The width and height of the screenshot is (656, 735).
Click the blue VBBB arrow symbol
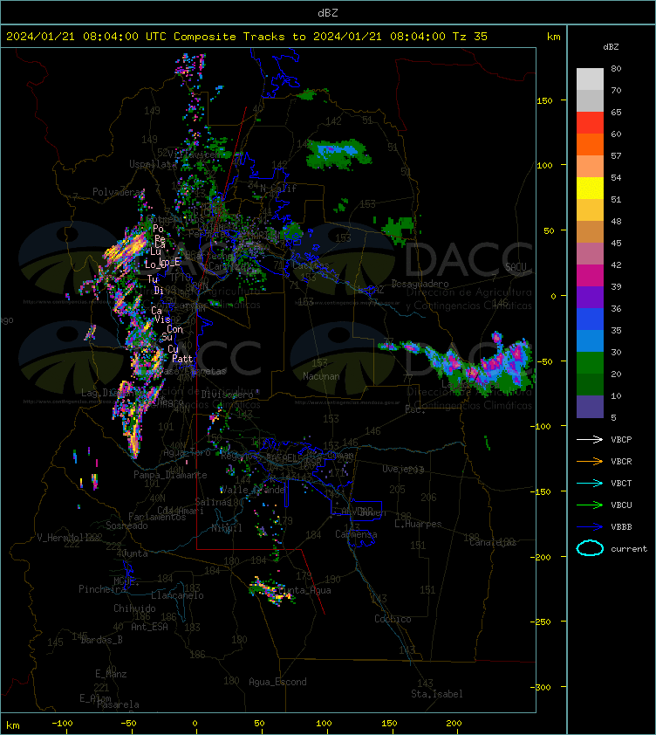(590, 527)
